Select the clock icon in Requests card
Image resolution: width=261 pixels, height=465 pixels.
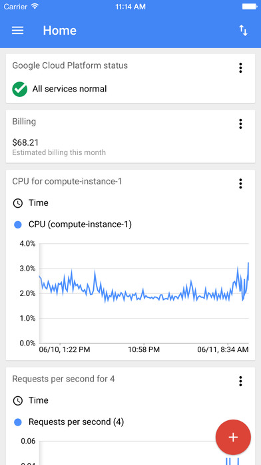(18, 401)
